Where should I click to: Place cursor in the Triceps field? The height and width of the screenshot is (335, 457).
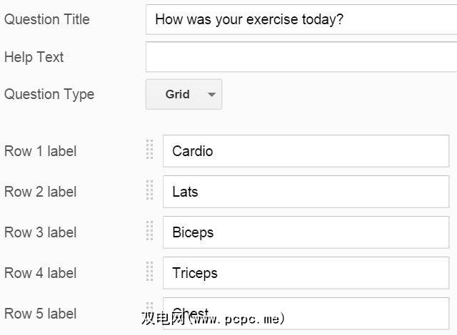point(306,273)
